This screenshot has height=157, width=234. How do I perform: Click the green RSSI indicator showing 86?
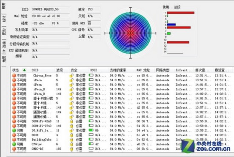pyautogui.click(x=91, y=130)
